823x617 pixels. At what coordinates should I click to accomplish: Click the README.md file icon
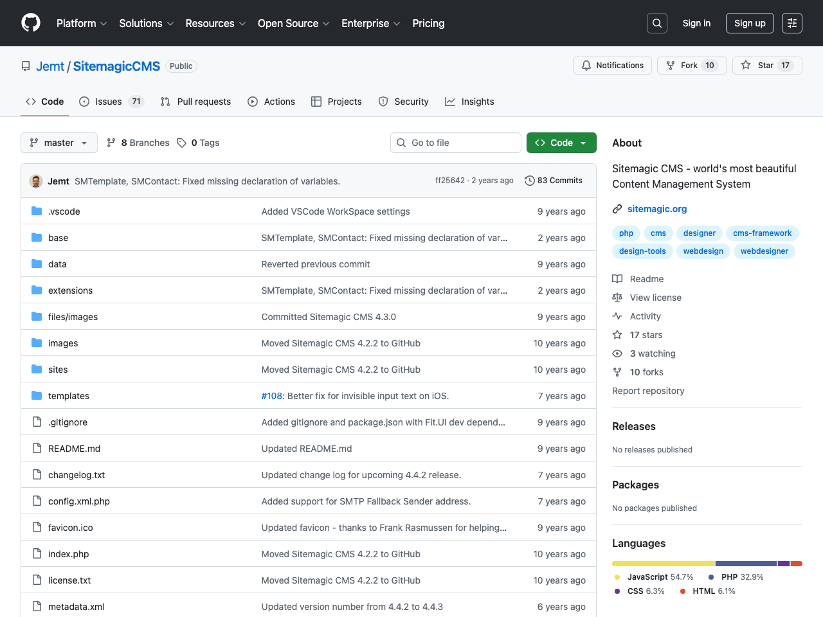37,449
